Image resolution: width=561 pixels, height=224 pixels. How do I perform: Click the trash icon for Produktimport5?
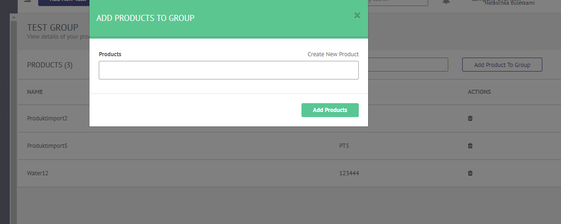click(x=470, y=145)
